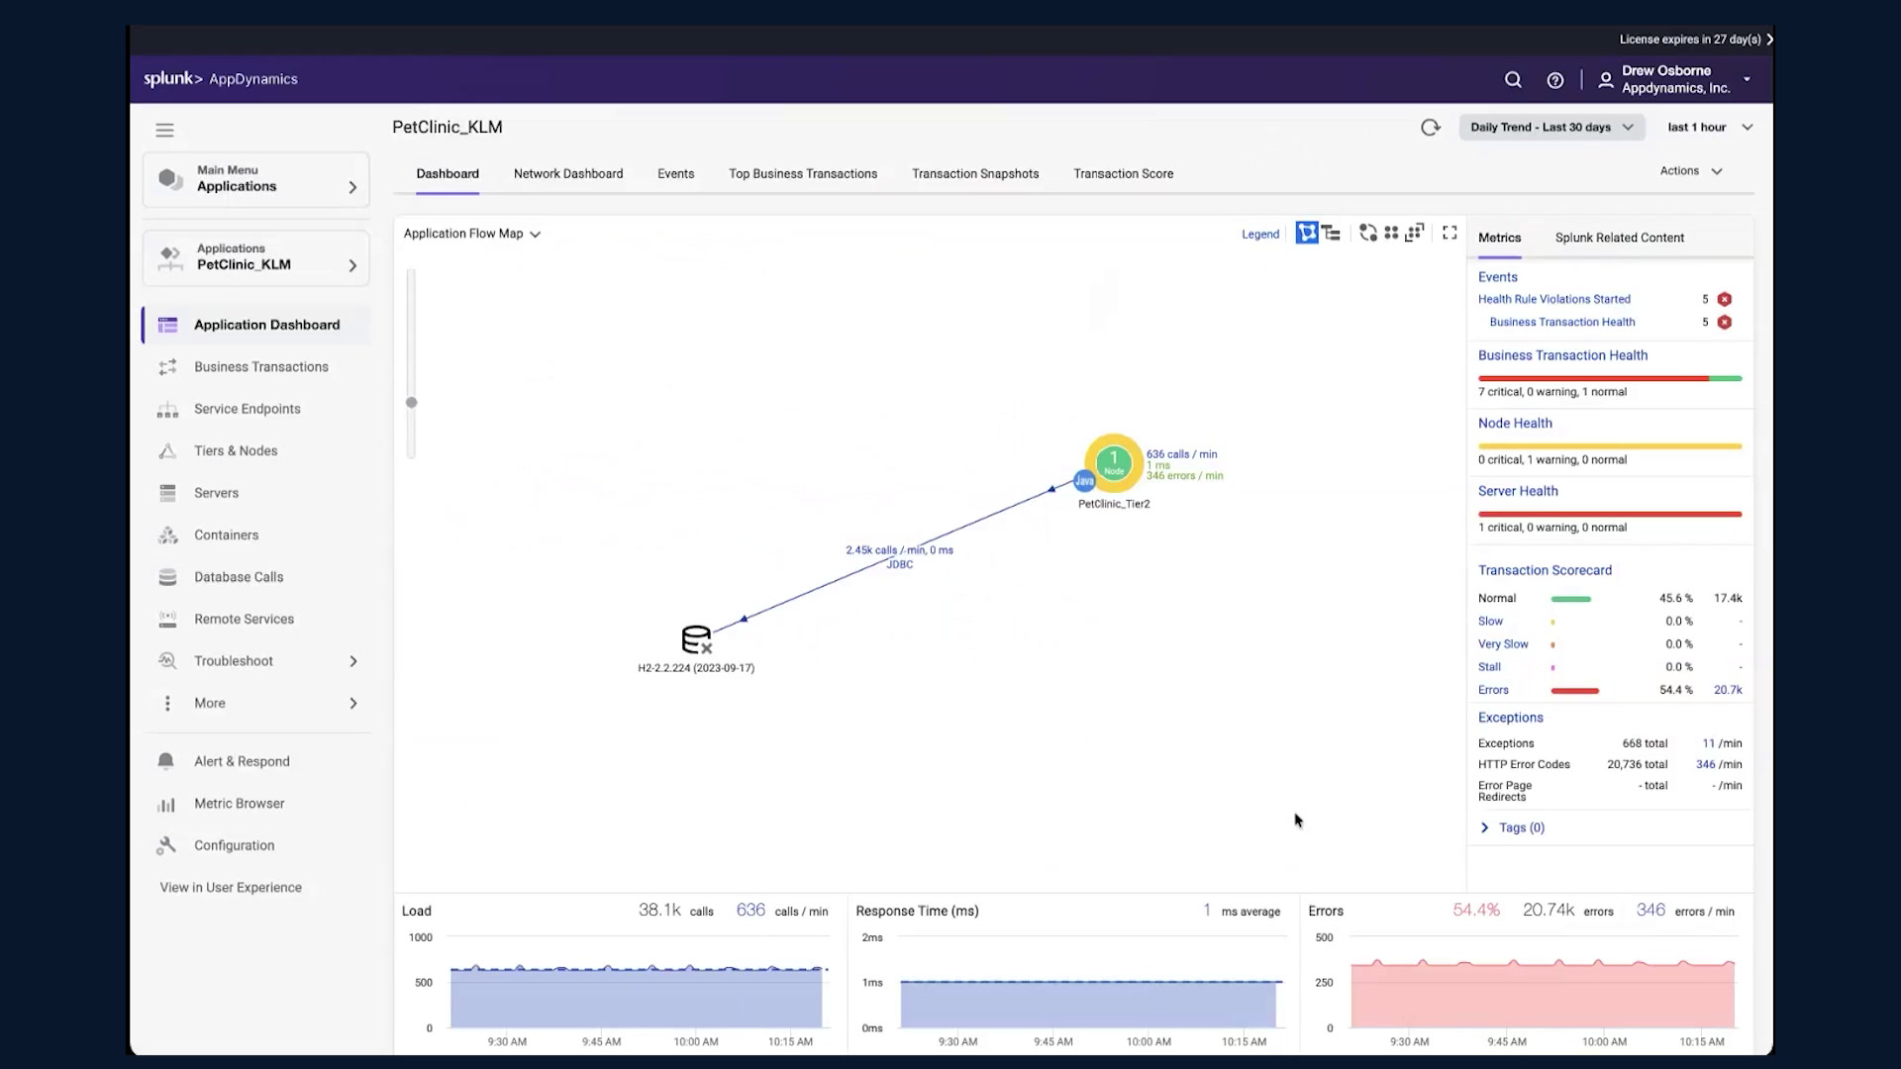This screenshot has height=1069, width=1901.
Task: Click the flow map zoom slider handle
Action: pyautogui.click(x=412, y=402)
